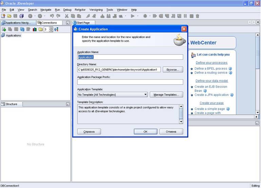Click the Application Name input field
Image resolution: width=261 pixels, height=188 pixels.
(x=130, y=57)
